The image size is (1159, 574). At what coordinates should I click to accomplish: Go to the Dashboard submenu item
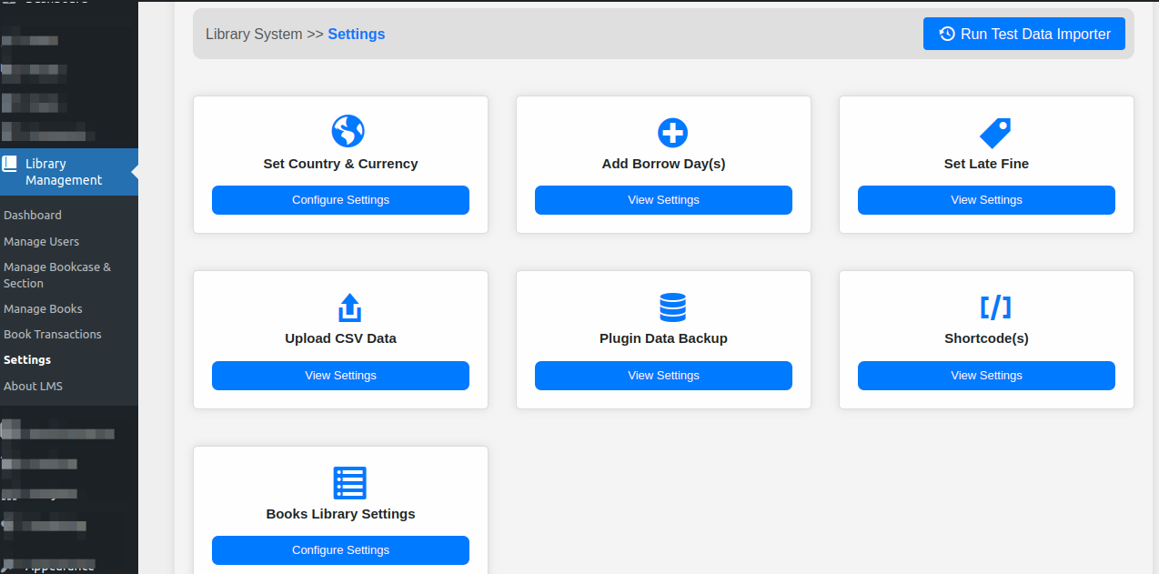click(x=33, y=216)
